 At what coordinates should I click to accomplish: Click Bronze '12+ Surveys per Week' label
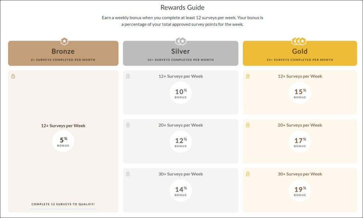pyautogui.click(x=63, y=126)
